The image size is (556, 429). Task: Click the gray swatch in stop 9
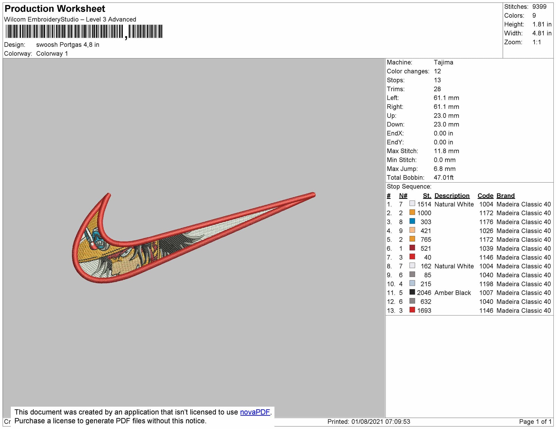(412, 274)
